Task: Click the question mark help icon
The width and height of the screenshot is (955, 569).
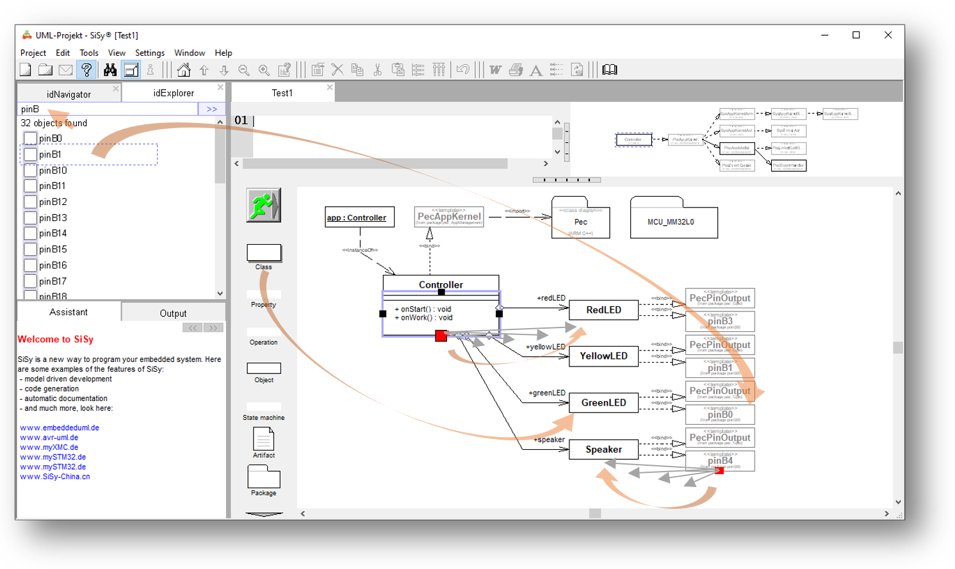Action: (x=86, y=70)
